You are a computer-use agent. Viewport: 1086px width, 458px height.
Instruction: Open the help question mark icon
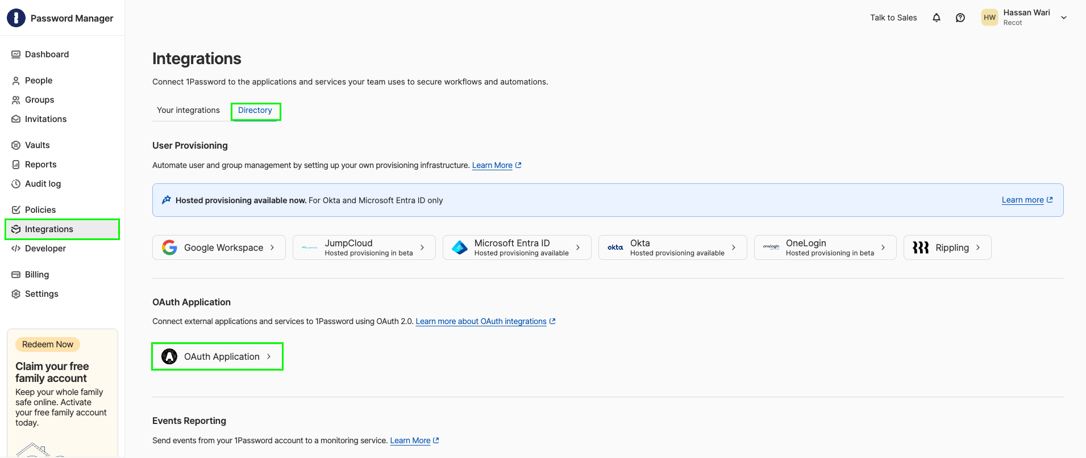(x=960, y=18)
